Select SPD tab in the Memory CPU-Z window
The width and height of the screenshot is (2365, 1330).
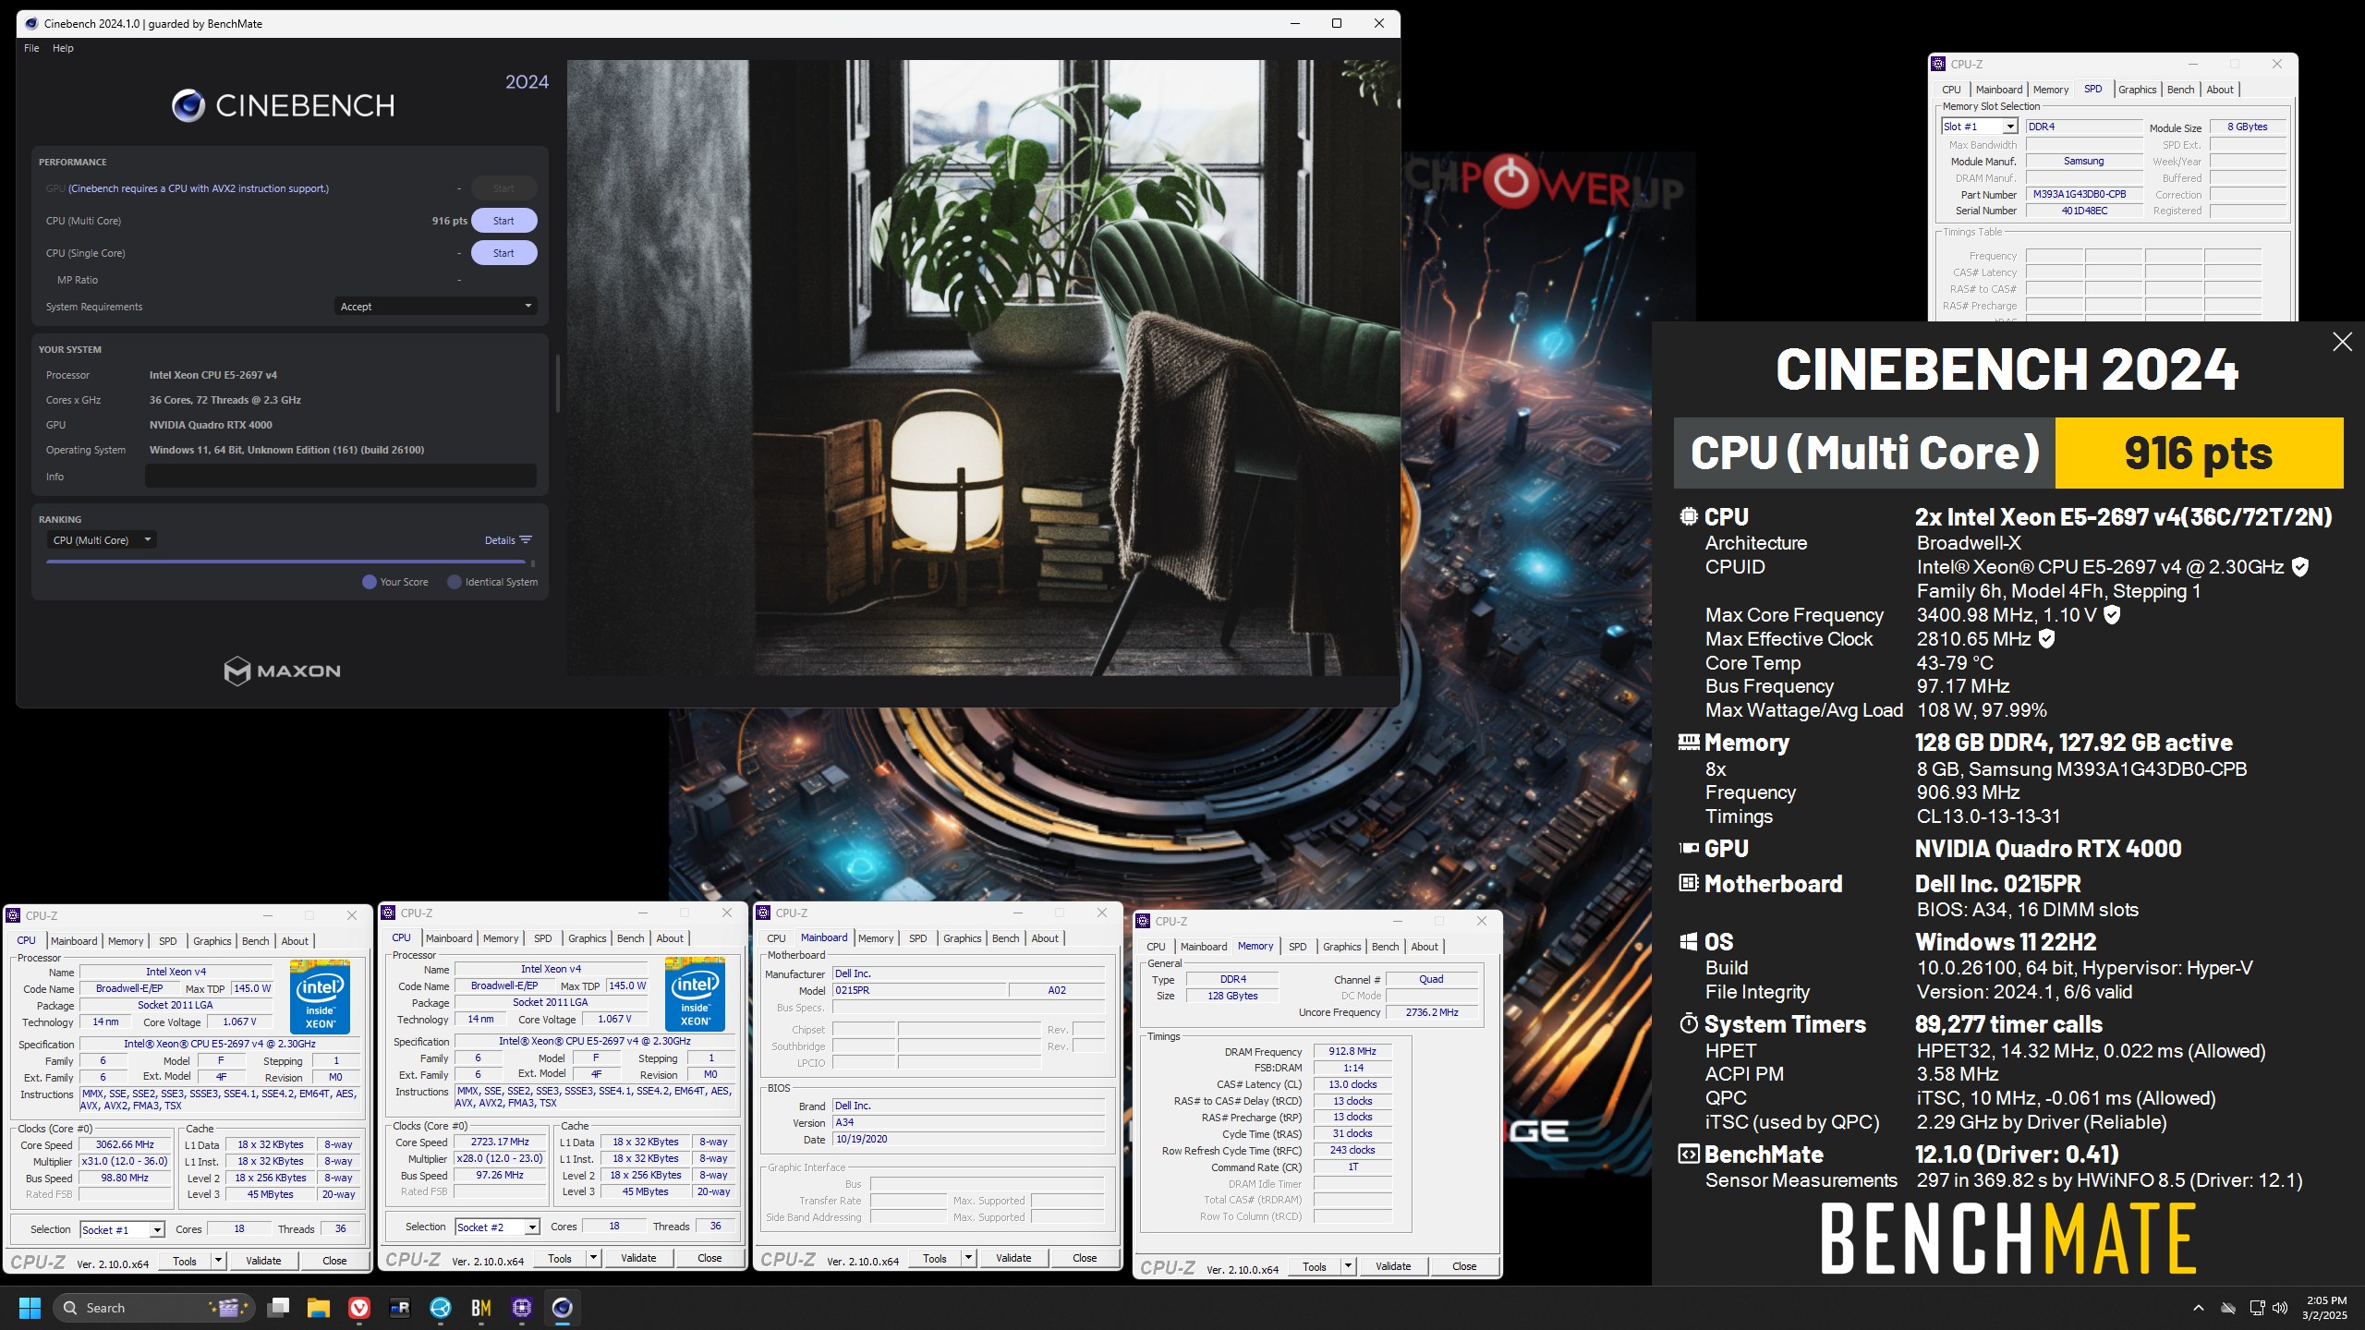click(1297, 947)
